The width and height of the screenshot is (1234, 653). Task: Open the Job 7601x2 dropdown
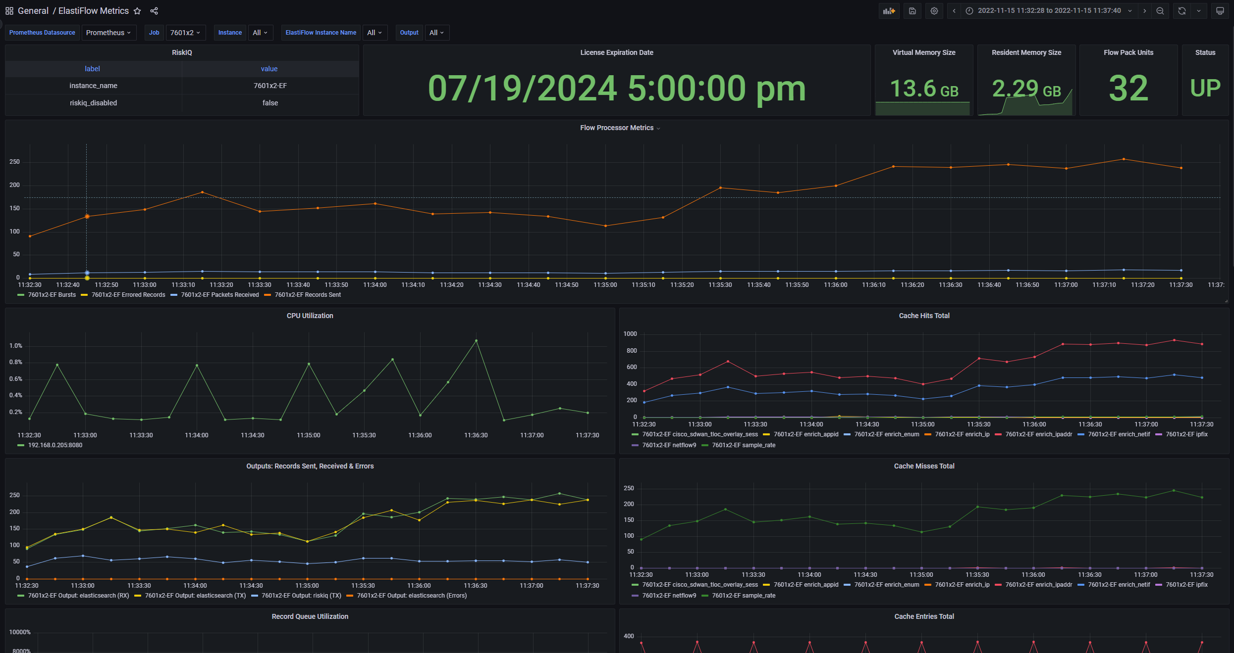coord(185,33)
